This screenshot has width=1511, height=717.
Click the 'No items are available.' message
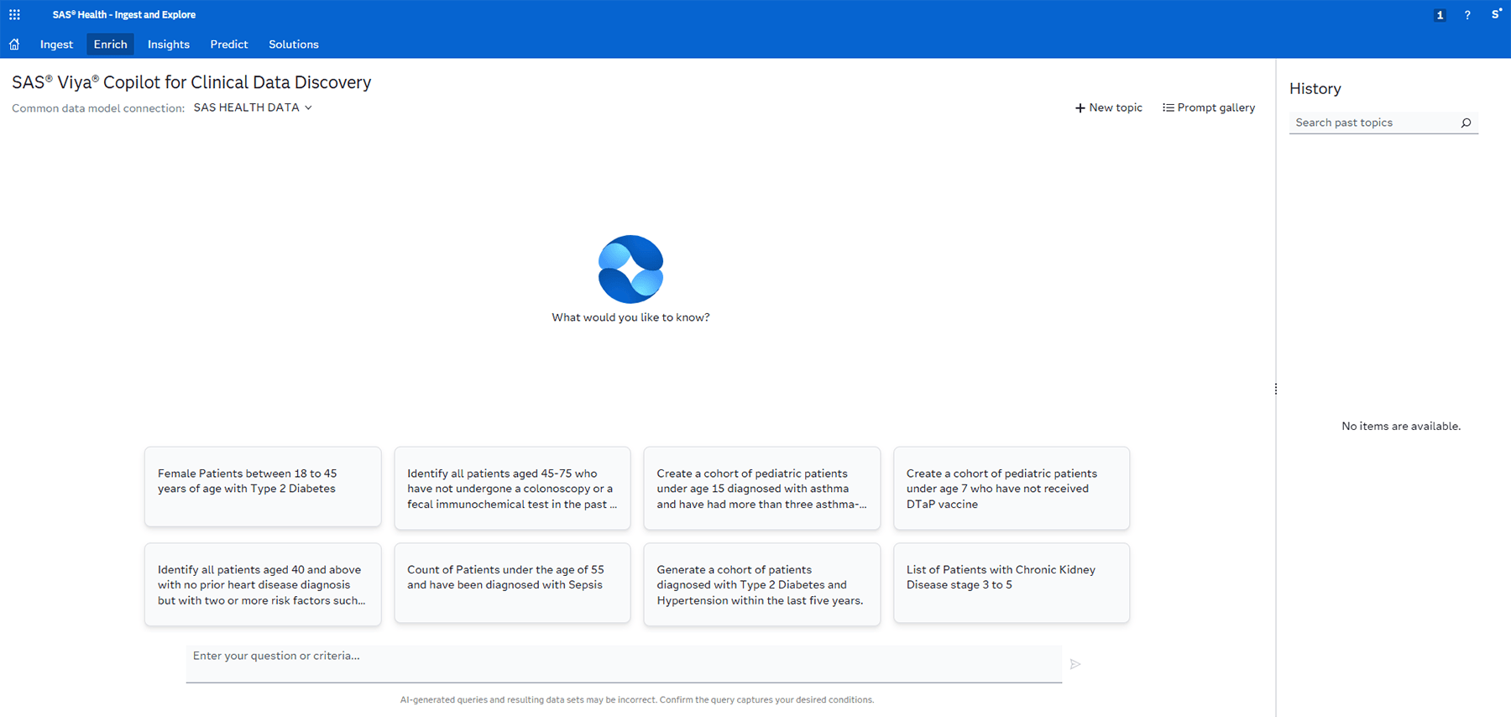pos(1401,426)
